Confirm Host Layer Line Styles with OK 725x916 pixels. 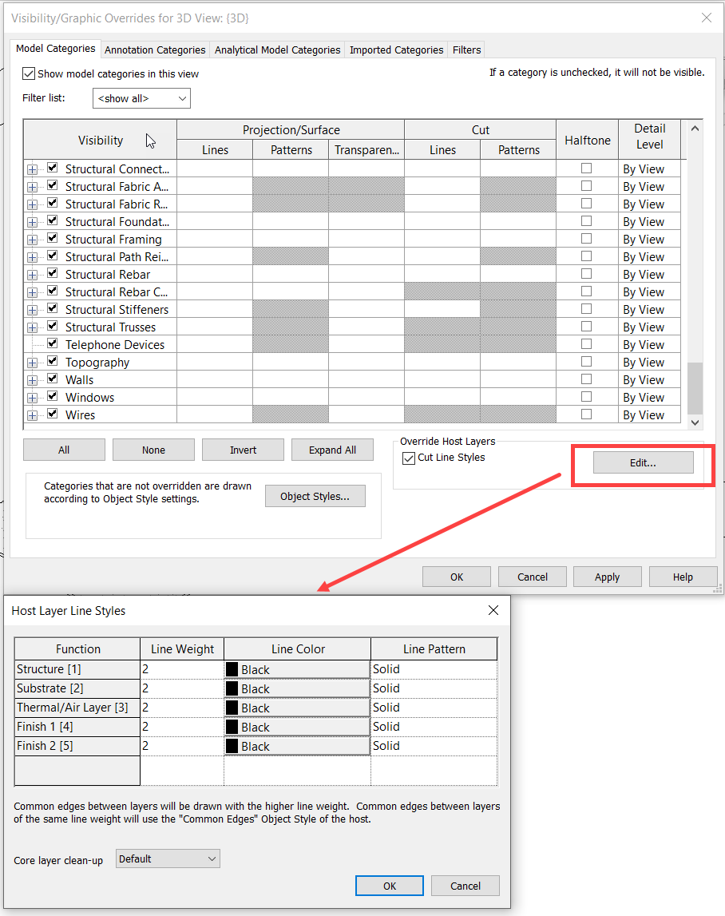[389, 886]
